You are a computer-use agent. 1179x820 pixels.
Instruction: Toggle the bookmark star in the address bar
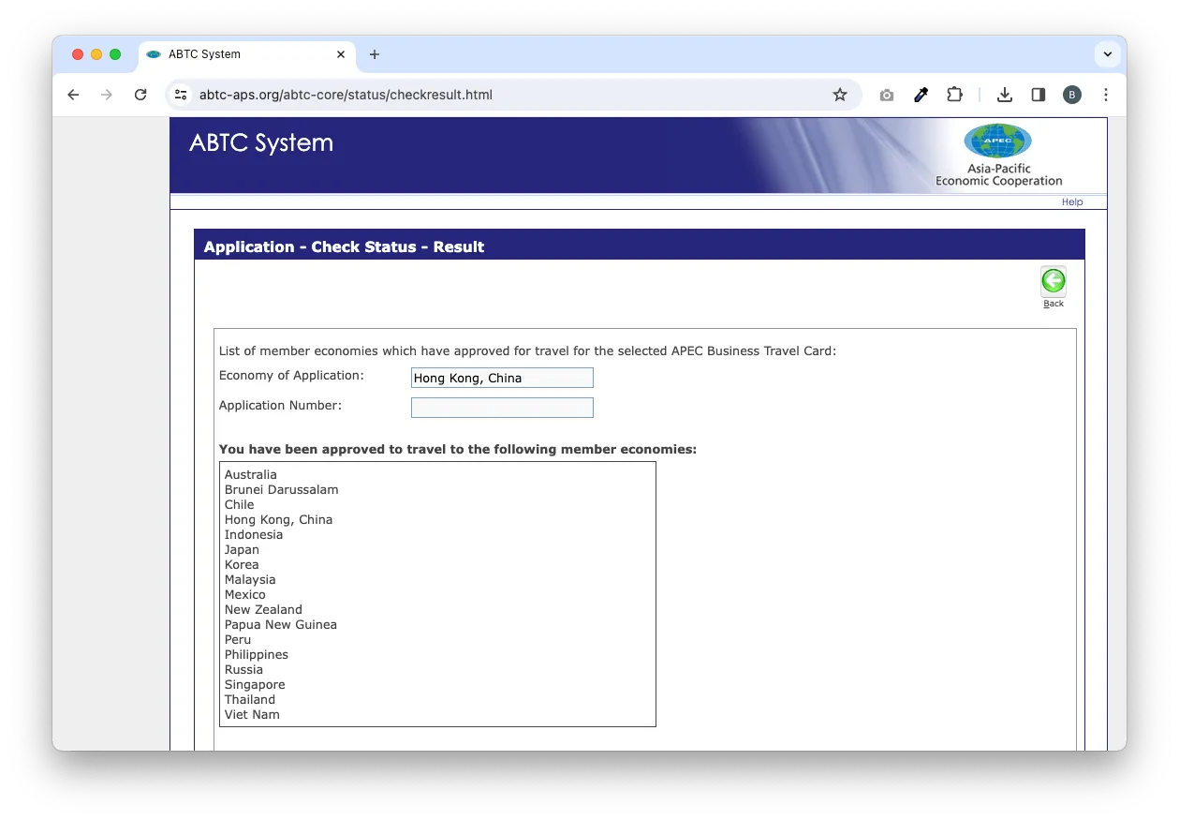click(840, 95)
